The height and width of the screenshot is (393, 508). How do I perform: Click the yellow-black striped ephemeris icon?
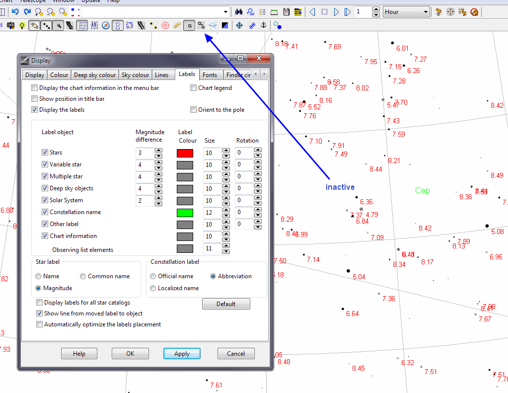pyautogui.click(x=298, y=12)
